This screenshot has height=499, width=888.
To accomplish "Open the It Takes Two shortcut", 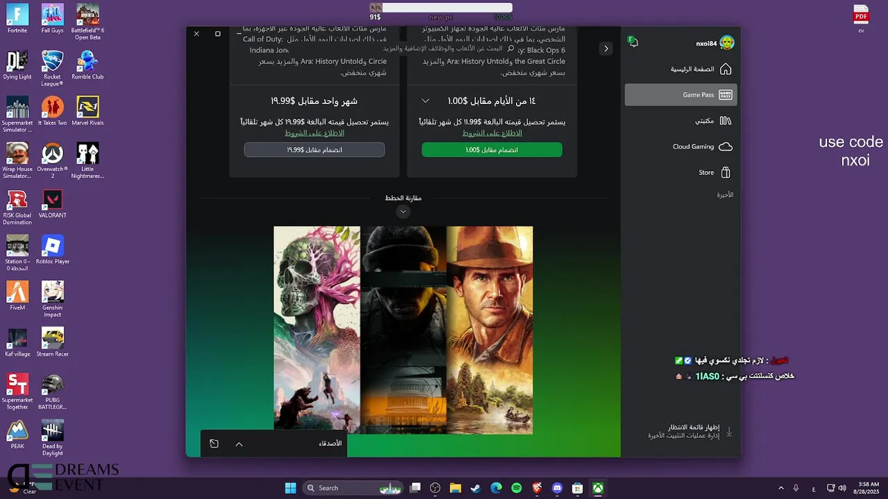I will pyautogui.click(x=53, y=111).
